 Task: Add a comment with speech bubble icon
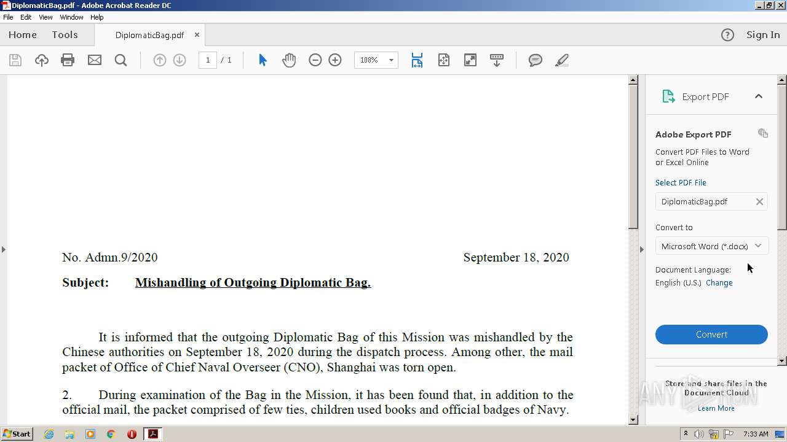coord(536,60)
